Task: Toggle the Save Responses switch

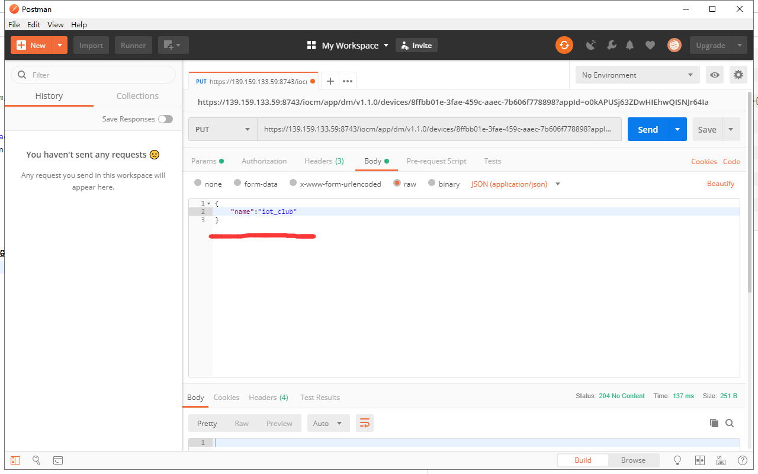Action: coord(165,119)
